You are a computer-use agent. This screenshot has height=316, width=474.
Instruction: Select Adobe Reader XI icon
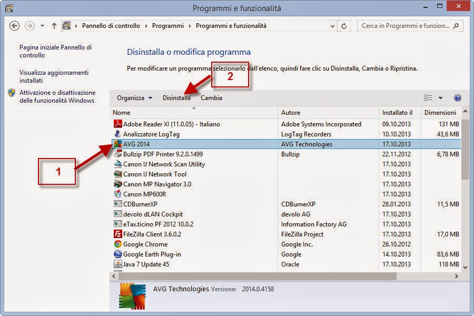tap(117, 124)
